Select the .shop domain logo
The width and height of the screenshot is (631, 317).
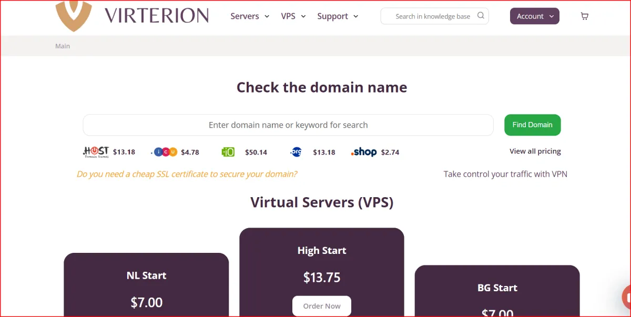pyautogui.click(x=364, y=152)
